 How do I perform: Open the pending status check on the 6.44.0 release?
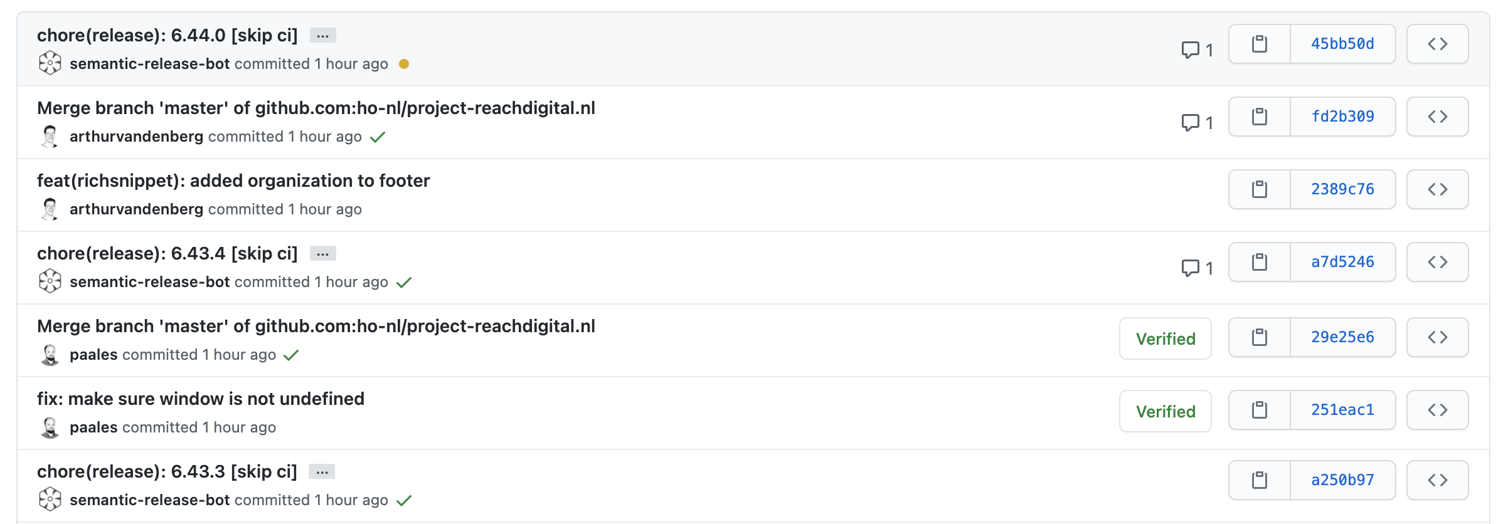coord(405,64)
